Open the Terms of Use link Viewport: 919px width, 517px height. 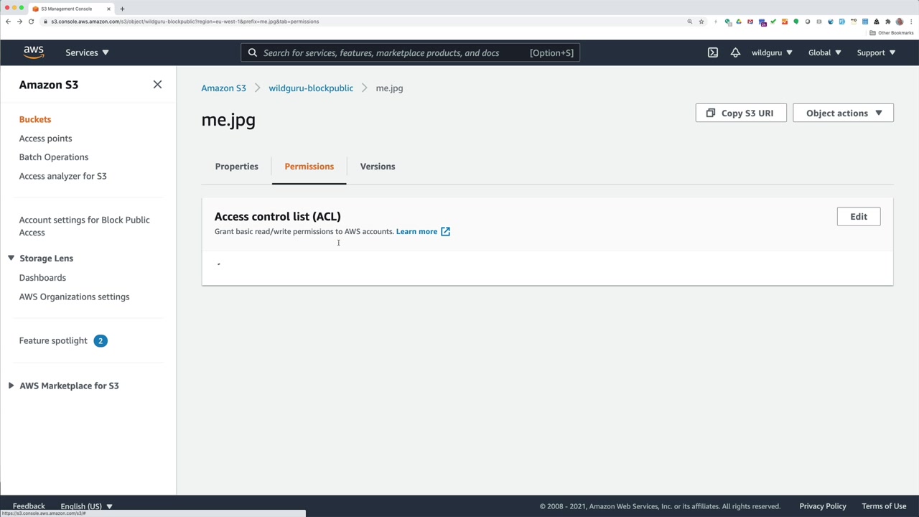point(884,506)
